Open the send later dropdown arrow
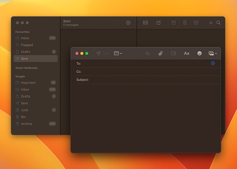The image size is (237, 169). (107, 53)
